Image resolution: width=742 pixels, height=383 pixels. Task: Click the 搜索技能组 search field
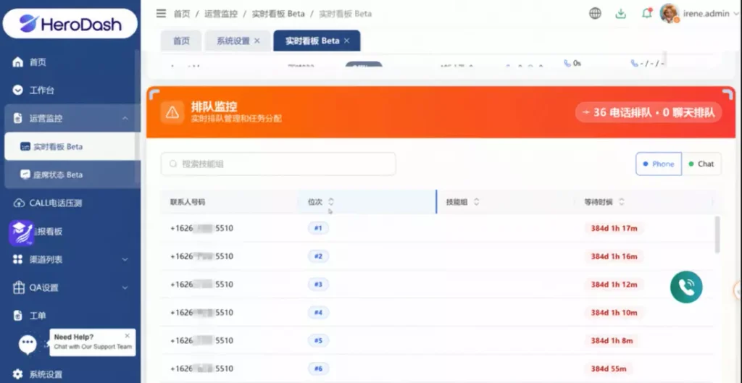coord(278,164)
